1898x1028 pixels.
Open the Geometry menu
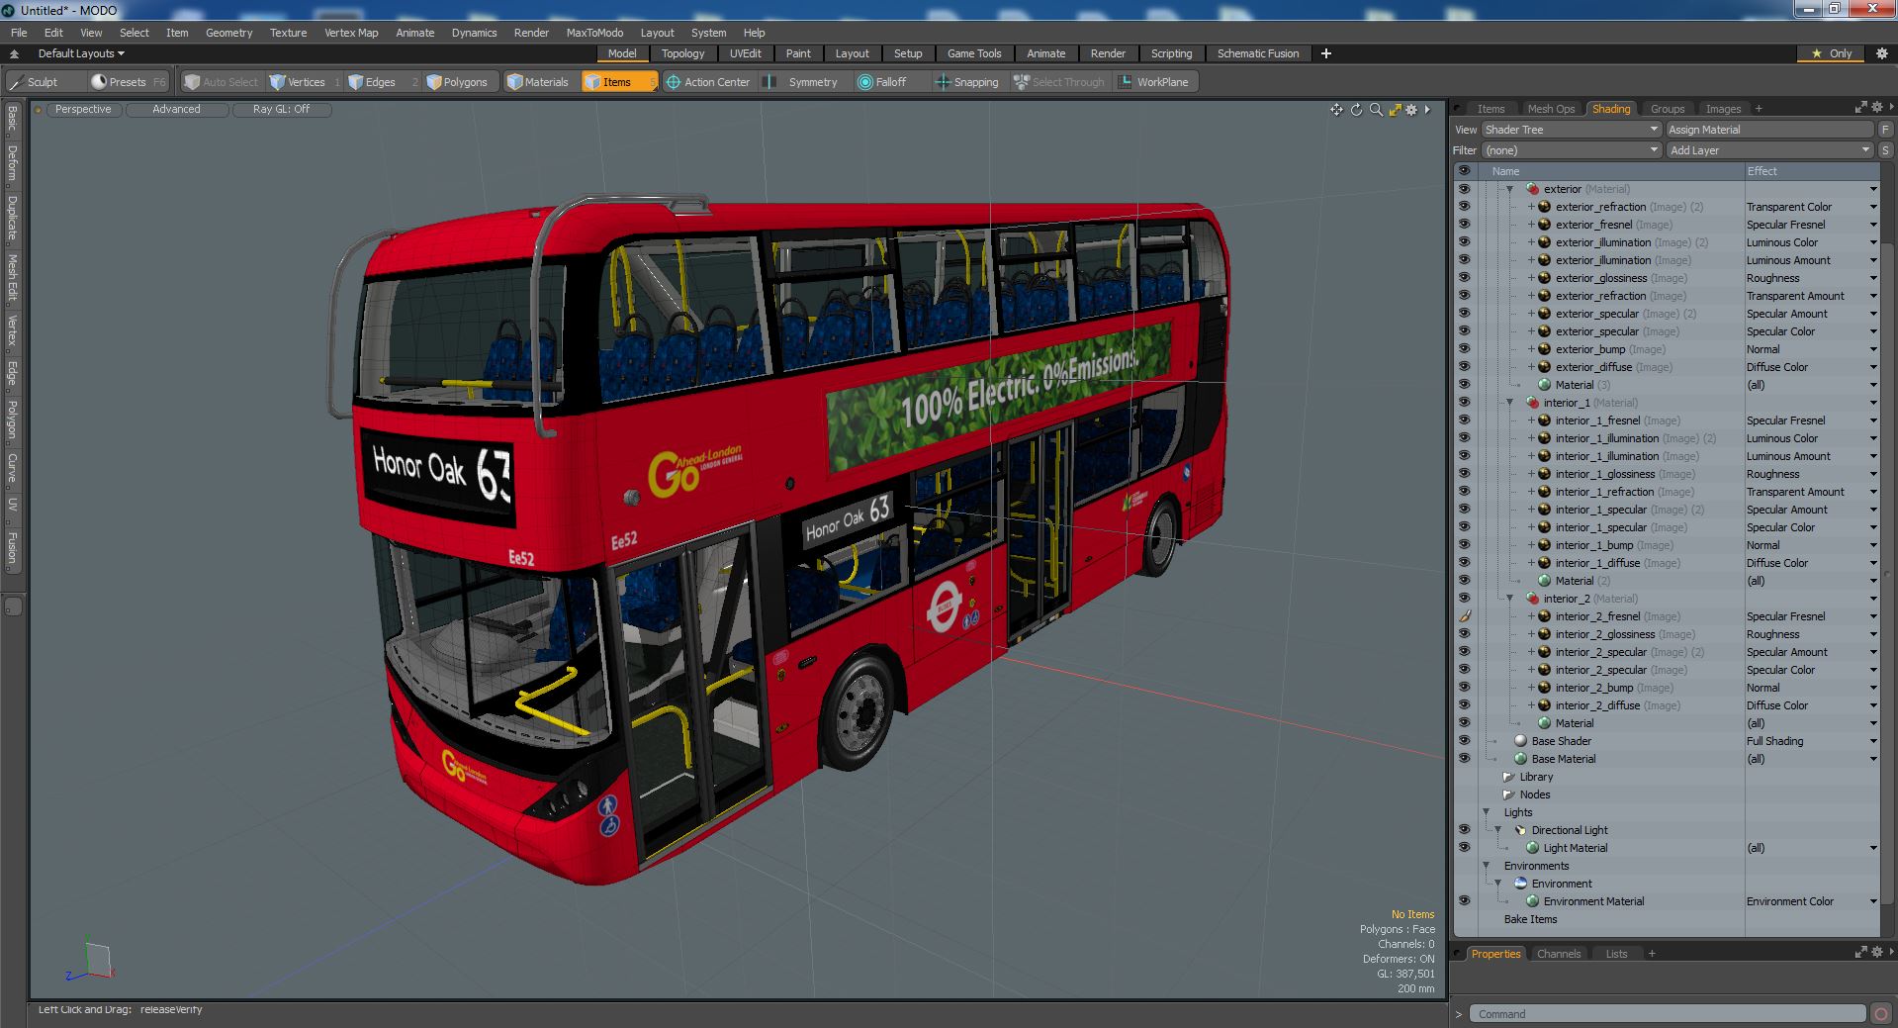click(228, 33)
